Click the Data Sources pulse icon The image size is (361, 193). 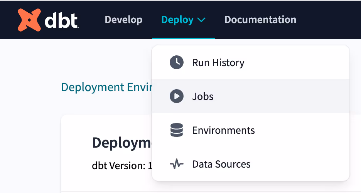pos(177,164)
